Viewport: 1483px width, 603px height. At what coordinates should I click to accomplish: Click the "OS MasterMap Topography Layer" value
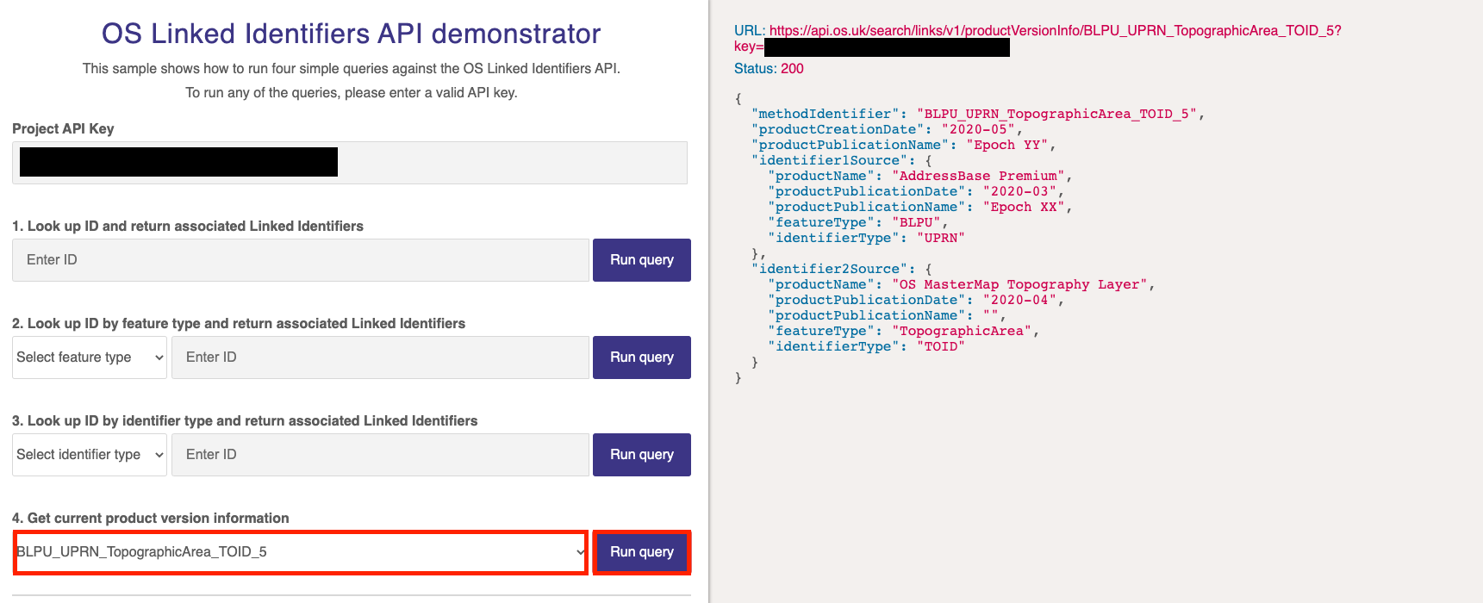[x=1019, y=284]
